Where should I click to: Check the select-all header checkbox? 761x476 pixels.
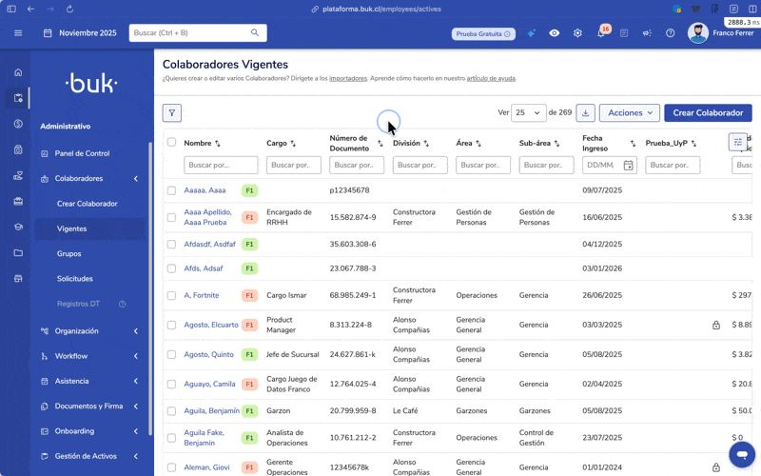click(x=172, y=143)
